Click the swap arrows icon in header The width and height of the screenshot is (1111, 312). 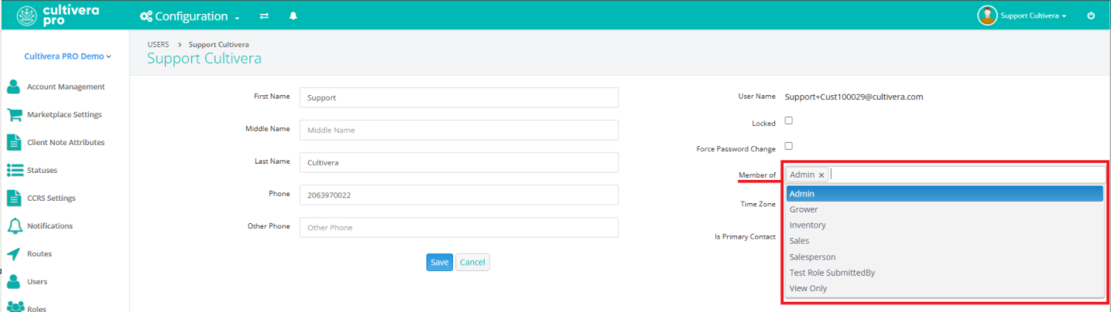[264, 16]
